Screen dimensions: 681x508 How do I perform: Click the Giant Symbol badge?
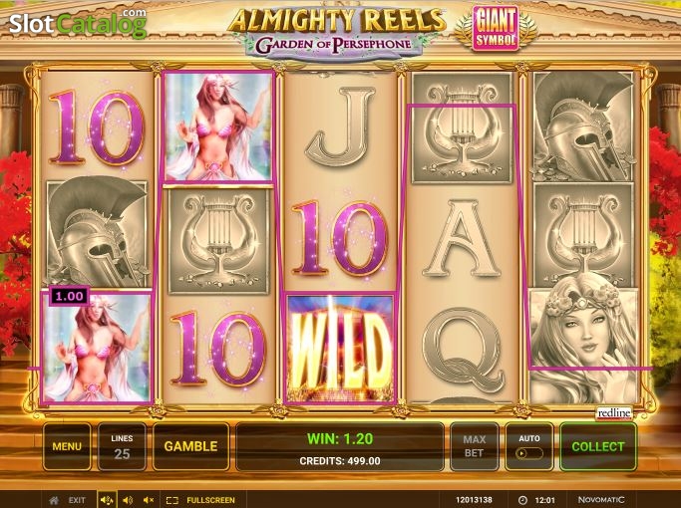[496, 28]
